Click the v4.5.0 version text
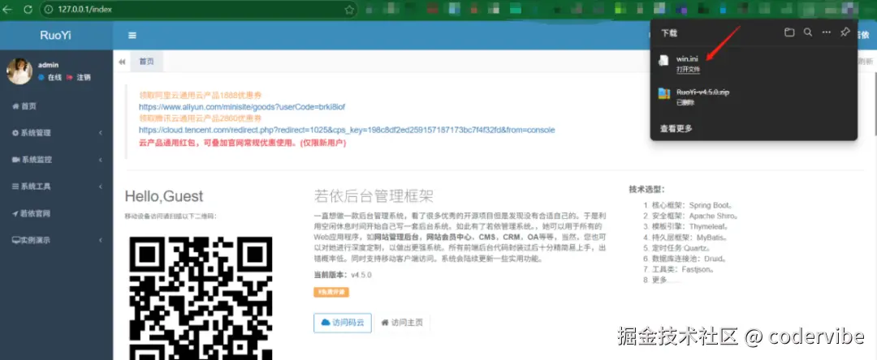Viewport: 877px width, 360px height. coord(361,275)
